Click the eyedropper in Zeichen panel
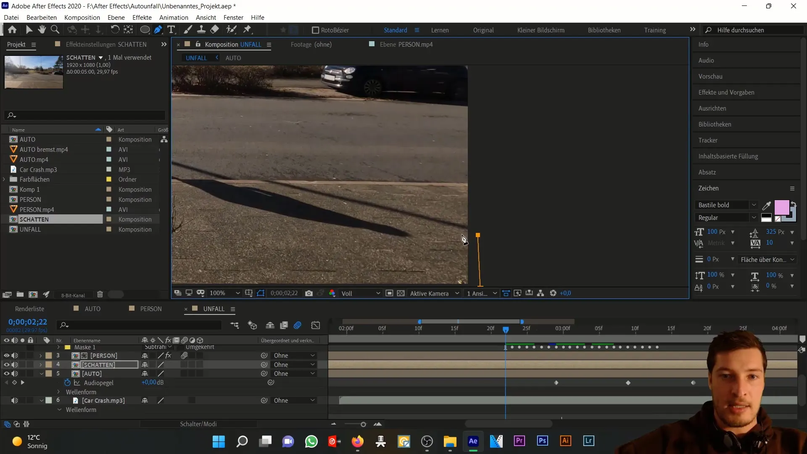The image size is (807, 454). [x=767, y=206]
